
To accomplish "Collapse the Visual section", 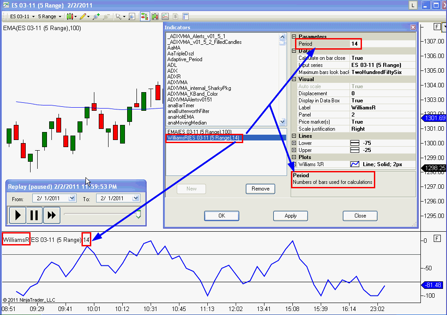I will [x=294, y=79].
